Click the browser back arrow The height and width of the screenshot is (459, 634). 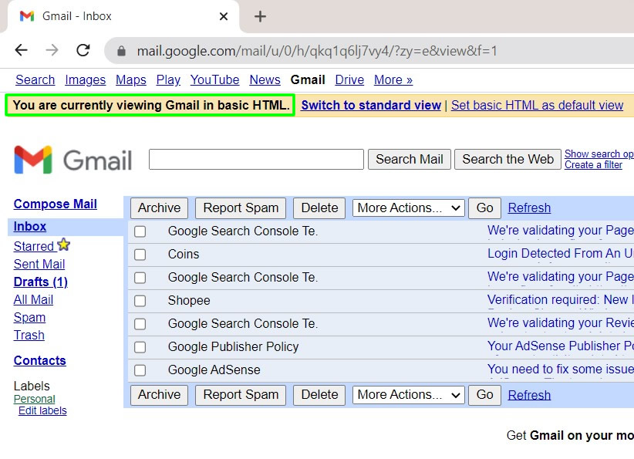(x=21, y=50)
